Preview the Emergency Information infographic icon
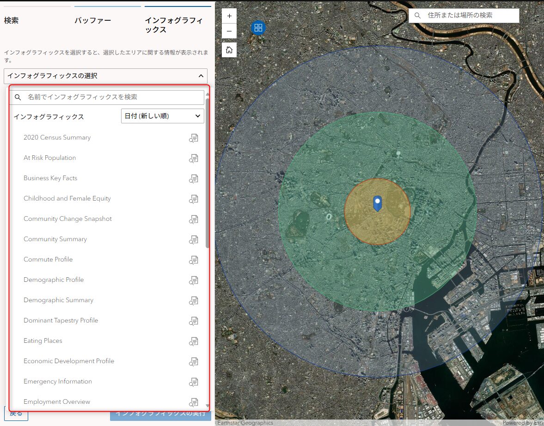 point(194,382)
